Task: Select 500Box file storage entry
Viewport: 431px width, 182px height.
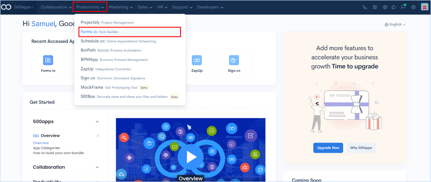Action: 130,97
